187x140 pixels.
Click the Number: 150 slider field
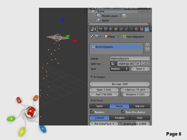[x=120, y=84]
